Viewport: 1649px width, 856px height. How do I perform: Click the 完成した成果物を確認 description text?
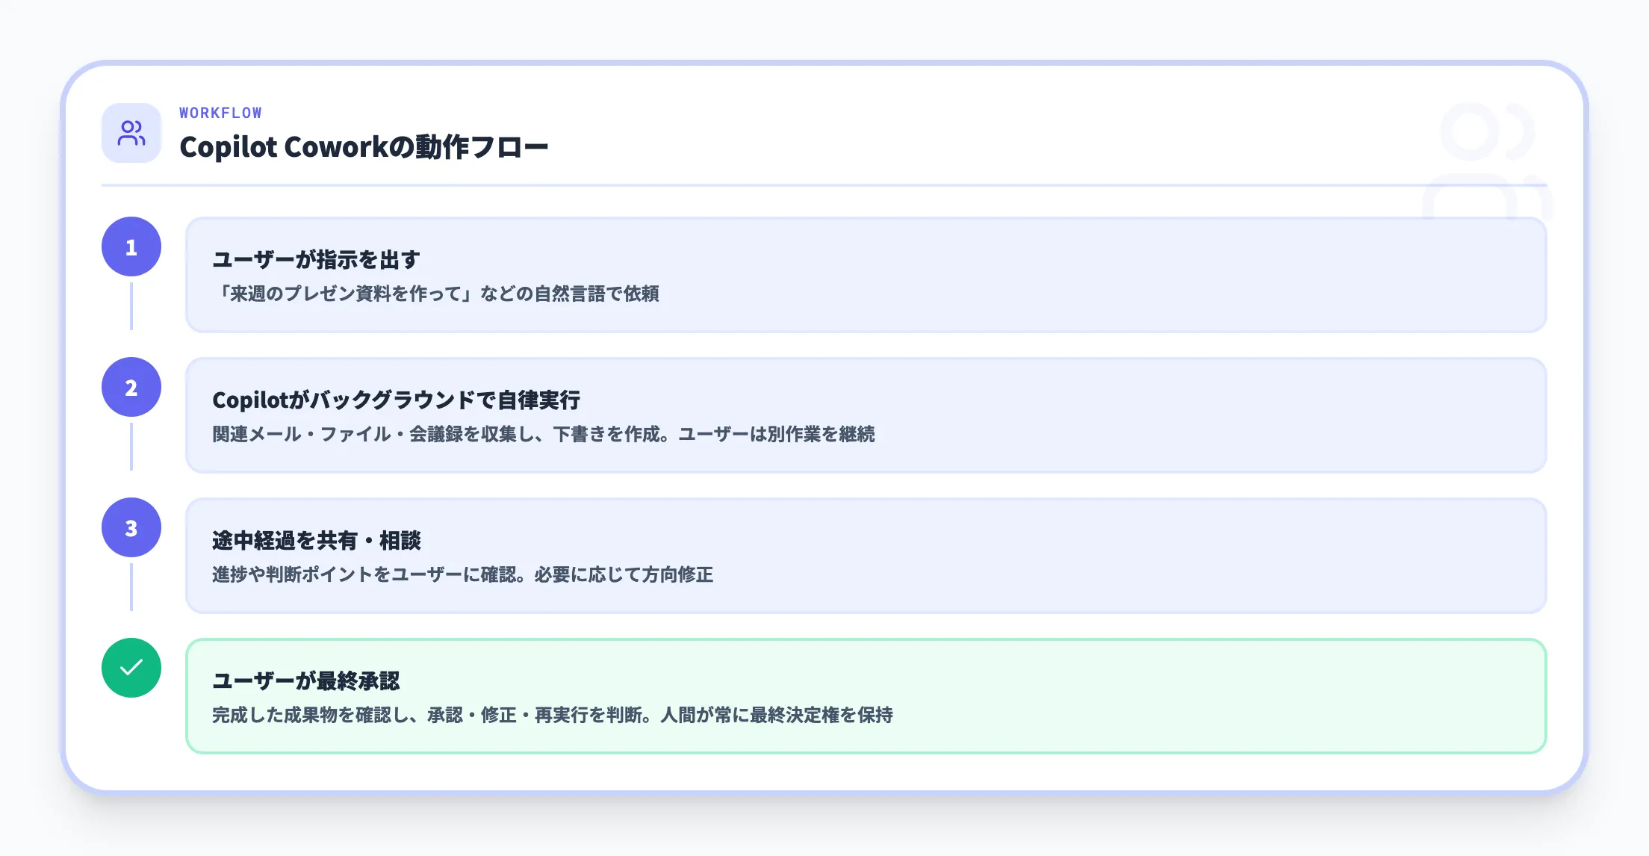pyautogui.click(x=552, y=715)
